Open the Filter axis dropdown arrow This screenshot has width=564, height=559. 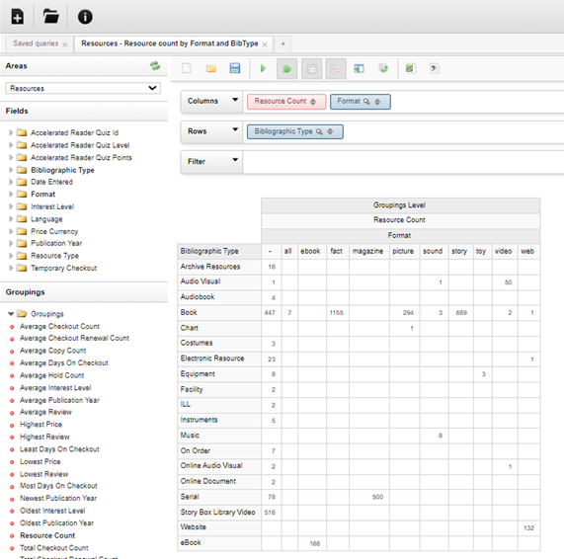point(235,160)
